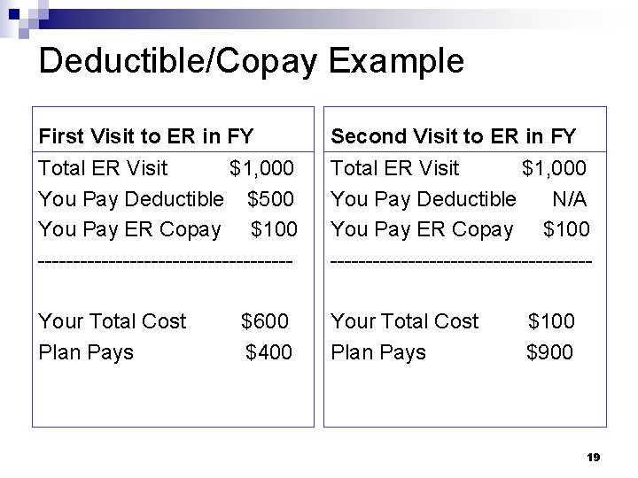Image resolution: width=638 pixels, height=478 pixels.
Task: Click the $900 plan pays amount
Action: (549, 352)
